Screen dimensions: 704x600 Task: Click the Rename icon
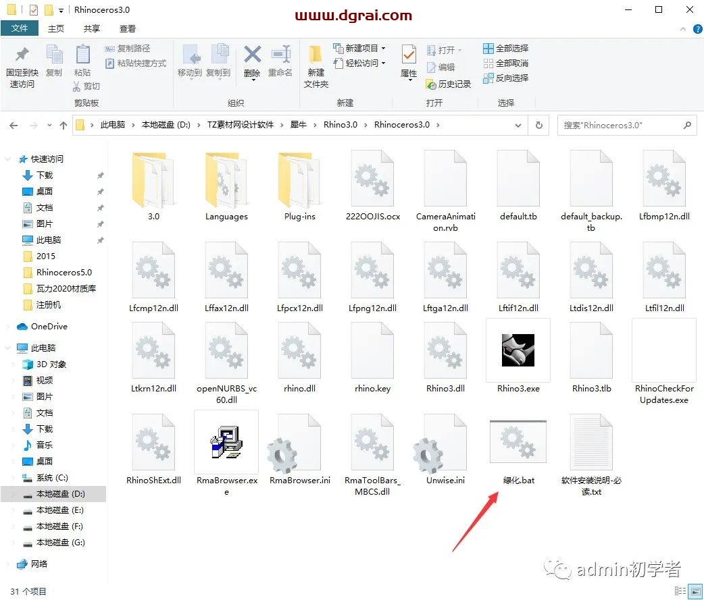pyautogui.click(x=281, y=55)
